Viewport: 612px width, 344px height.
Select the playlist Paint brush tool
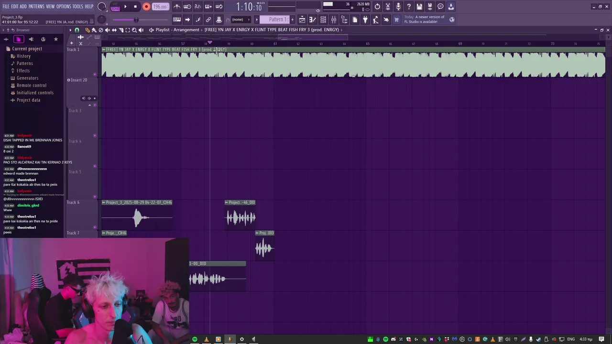pyautogui.click(x=94, y=30)
